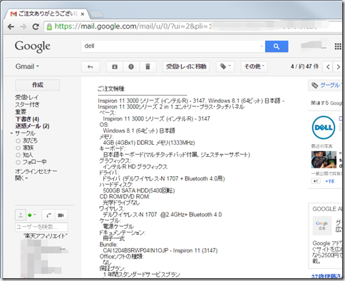
Task: Click the +1 button
Action: coord(316,181)
